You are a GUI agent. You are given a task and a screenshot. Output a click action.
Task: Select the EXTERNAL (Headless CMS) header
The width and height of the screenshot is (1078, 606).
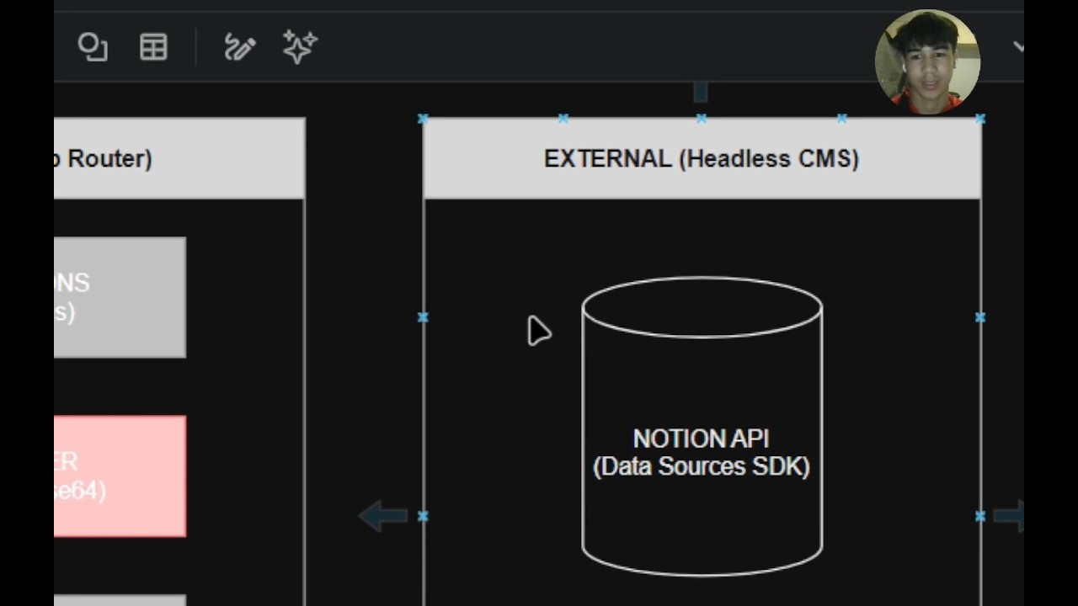point(702,158)
